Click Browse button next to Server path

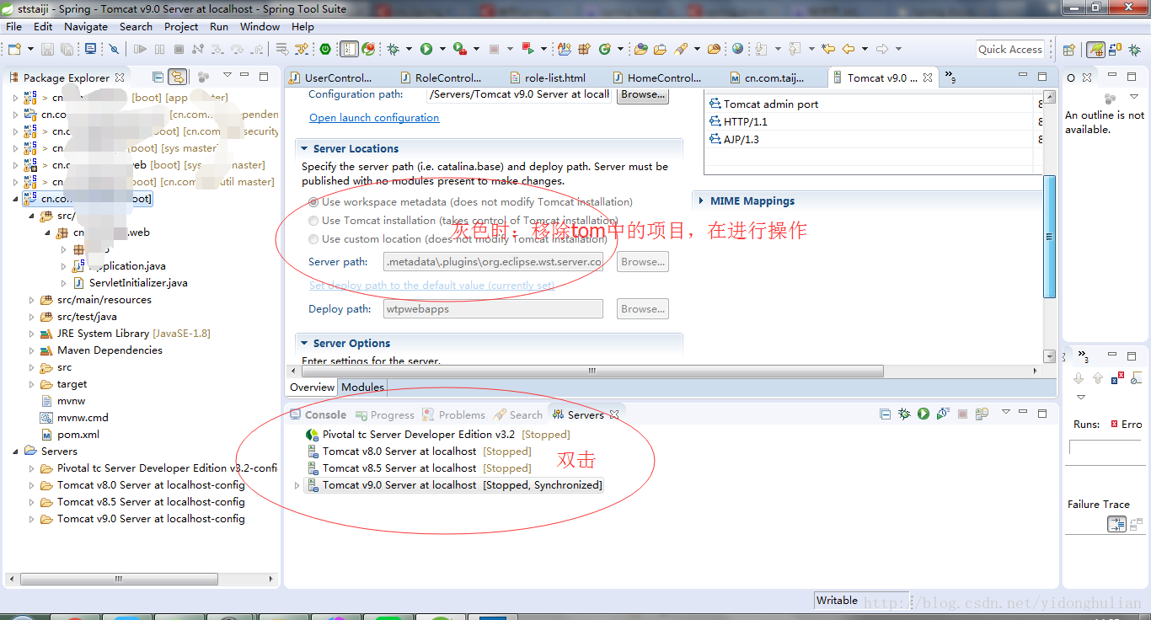click(643, 262)
